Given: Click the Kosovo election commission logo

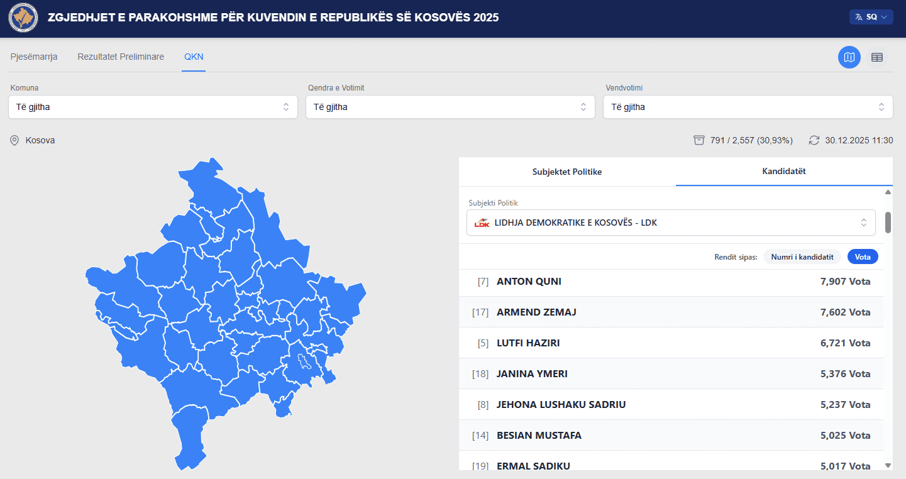Looking at the screenshot, I should (x=23, y=18).
